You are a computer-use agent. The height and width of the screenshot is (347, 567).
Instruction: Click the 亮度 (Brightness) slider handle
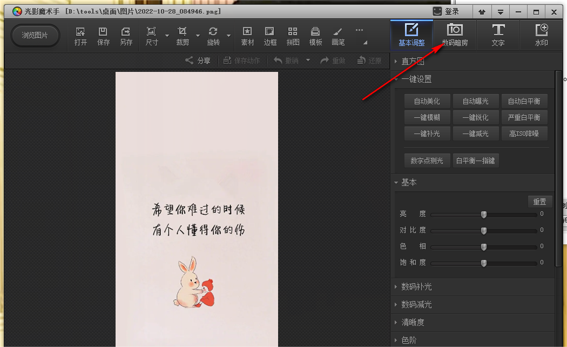tap(484, 215)
